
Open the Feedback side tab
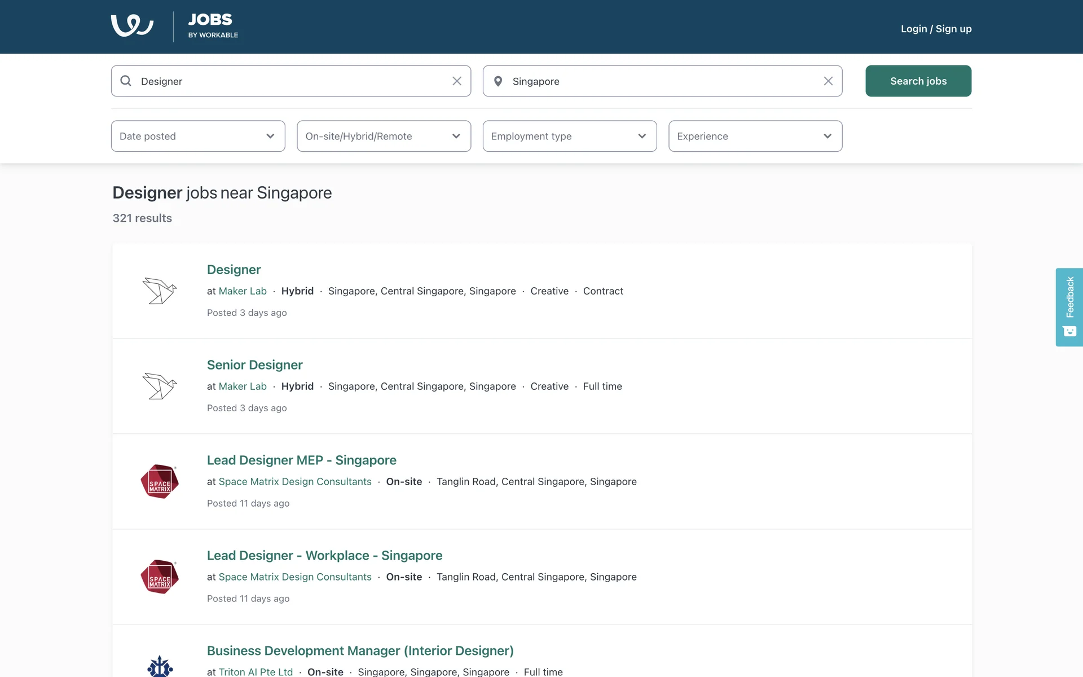(1069, 307)
